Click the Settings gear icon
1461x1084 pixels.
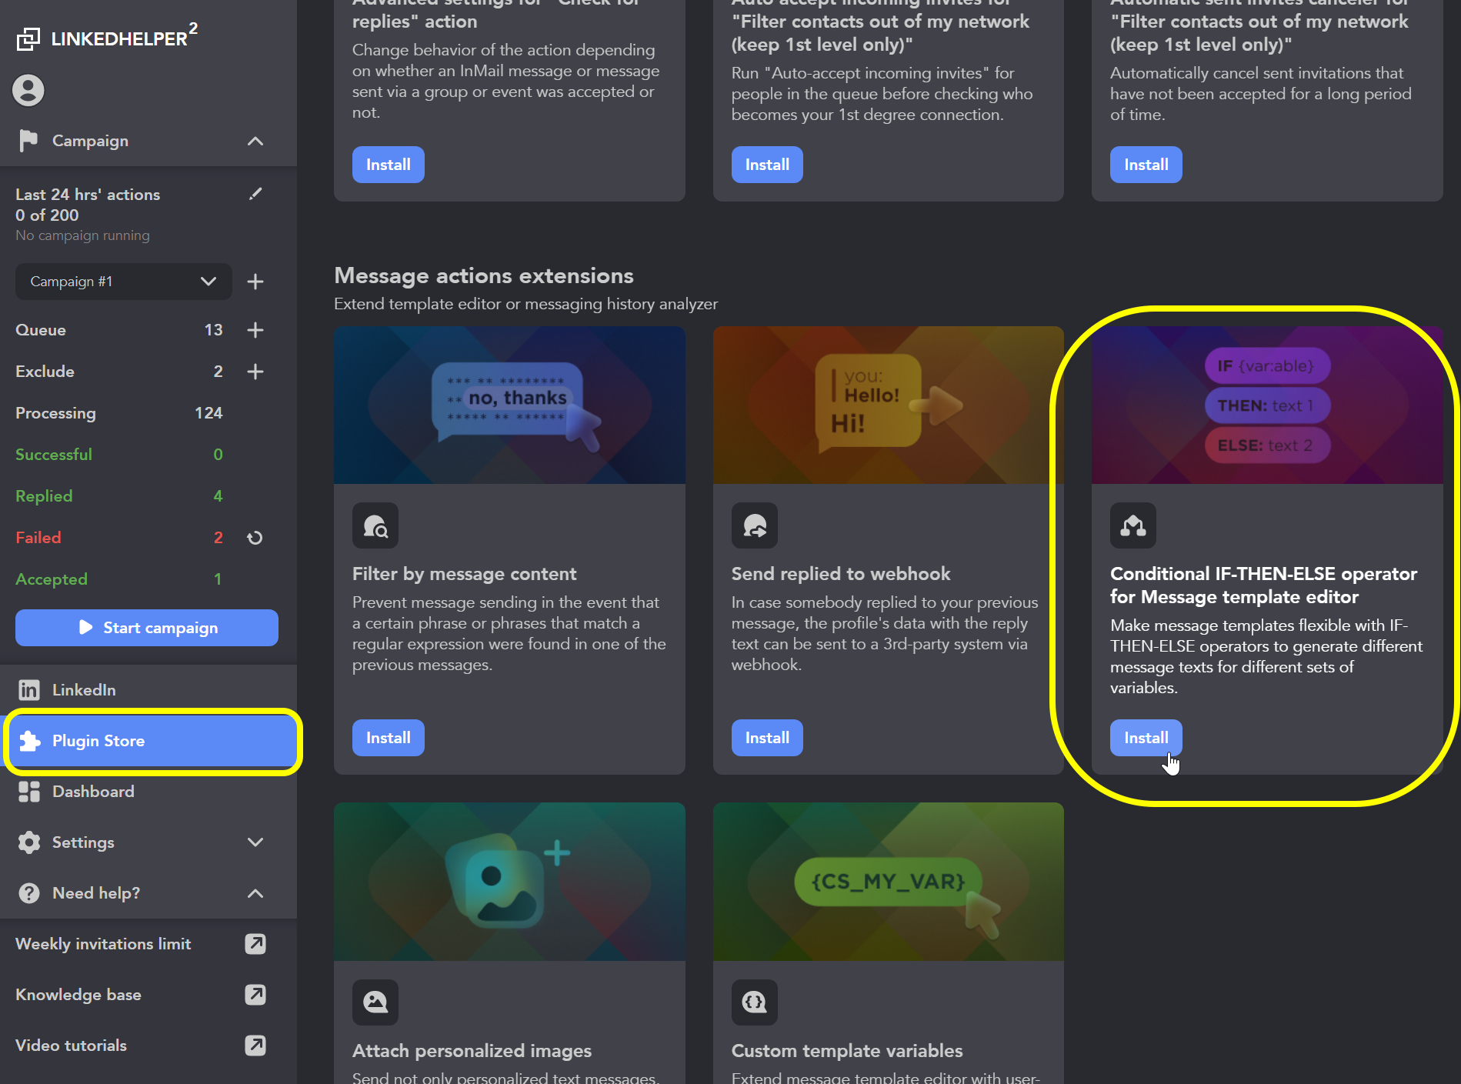tap(29, 842)
